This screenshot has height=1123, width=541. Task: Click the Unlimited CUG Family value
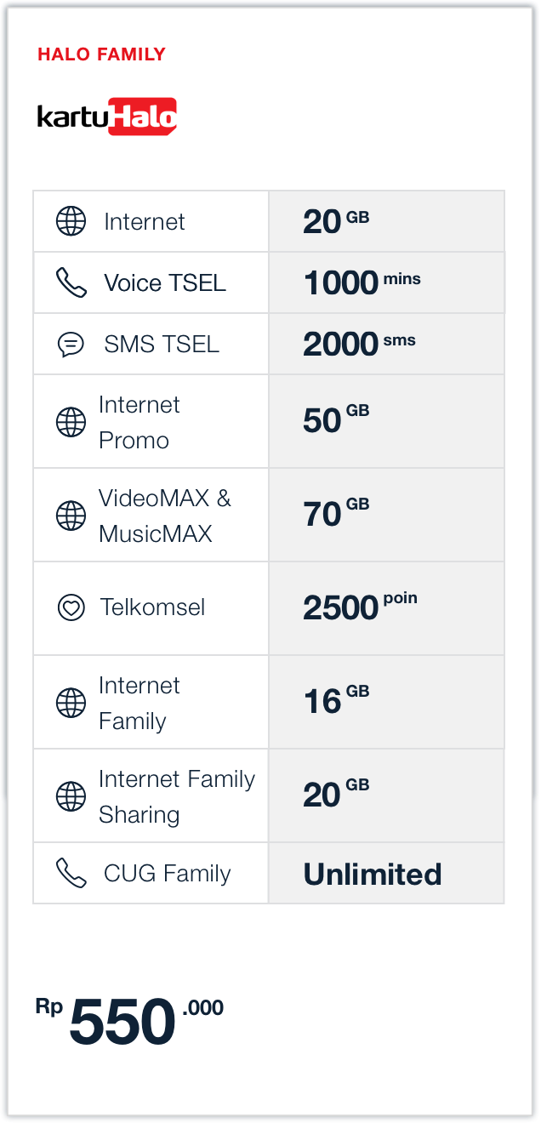tap(373, 874)
